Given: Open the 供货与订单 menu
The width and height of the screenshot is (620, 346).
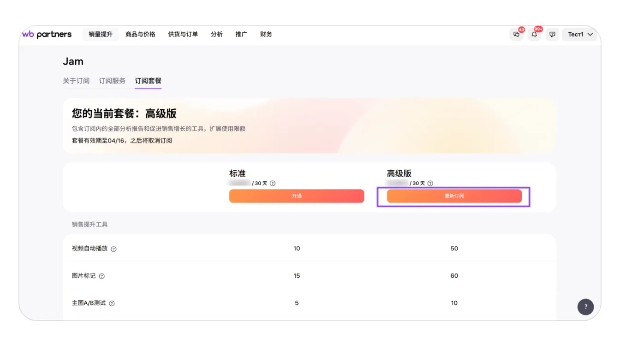Looking at the screenshot, I should 183,34.
